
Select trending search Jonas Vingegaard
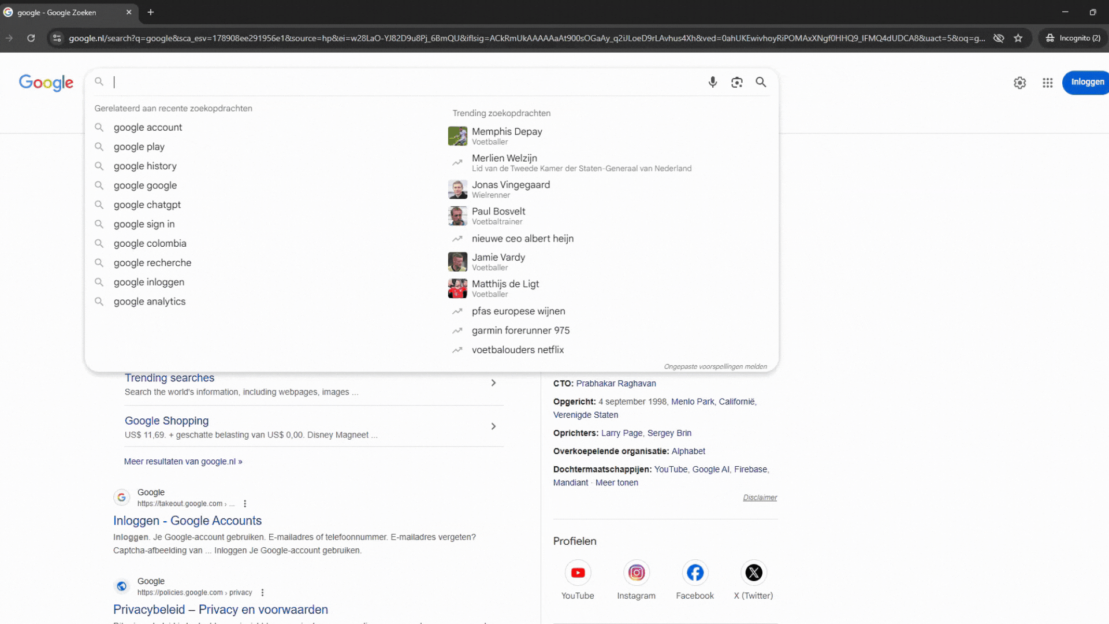(511, 185)
